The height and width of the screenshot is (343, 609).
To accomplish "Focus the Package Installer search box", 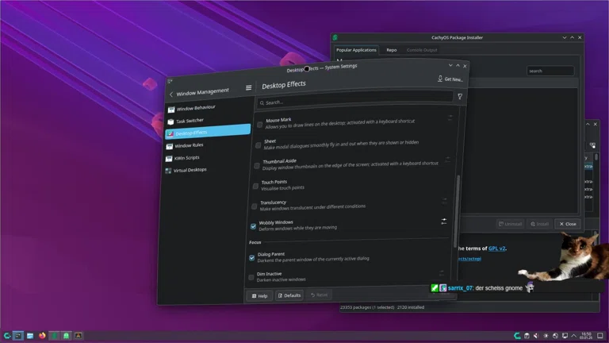I will pos(550,71).
